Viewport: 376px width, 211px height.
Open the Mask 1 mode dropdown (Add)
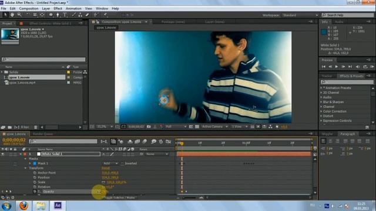point(110,164)
